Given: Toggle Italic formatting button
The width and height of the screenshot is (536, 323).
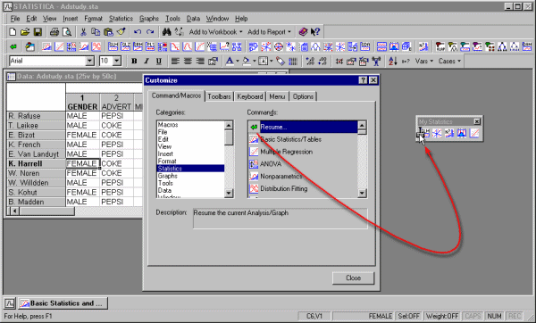Looking at the screenshot, I should 147,61.
